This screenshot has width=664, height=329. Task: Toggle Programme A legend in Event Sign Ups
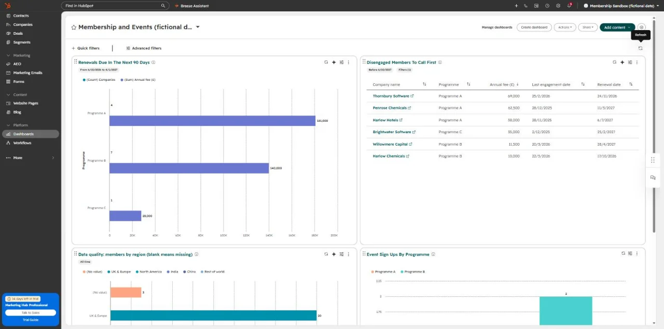click(x=383, y=271)
